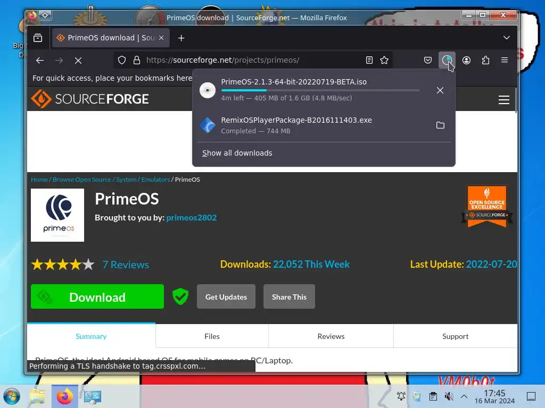Open the extensions puzzle icon
545x408 pixels.
pos(485,61)
